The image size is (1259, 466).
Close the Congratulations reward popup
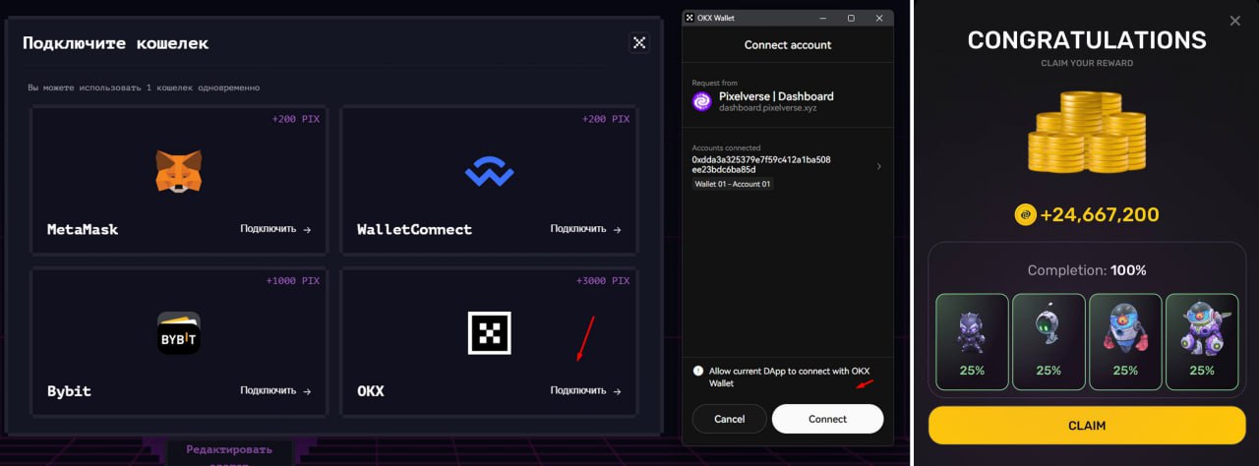1235,21
